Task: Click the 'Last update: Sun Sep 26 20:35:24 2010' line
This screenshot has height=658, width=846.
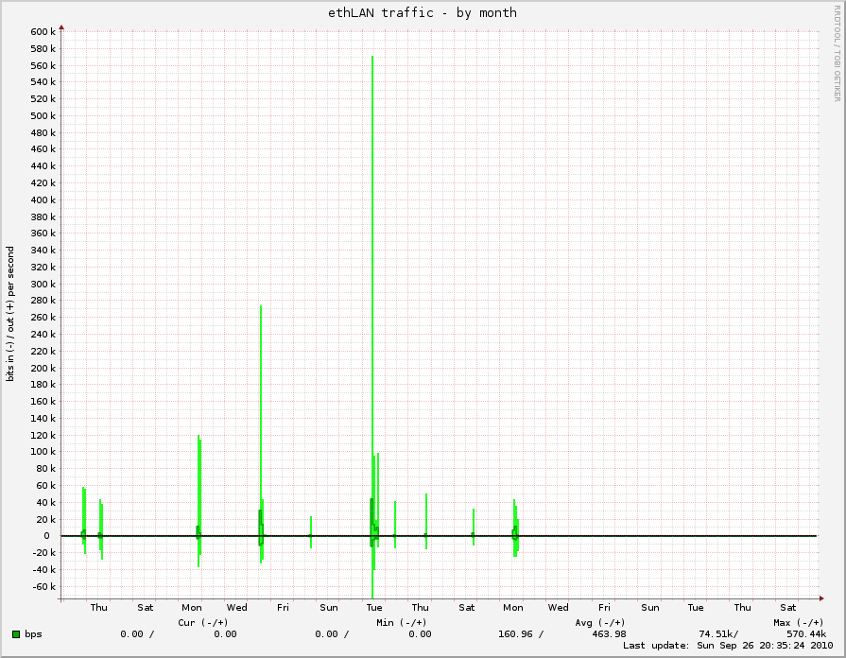Action: pos(728,646)
